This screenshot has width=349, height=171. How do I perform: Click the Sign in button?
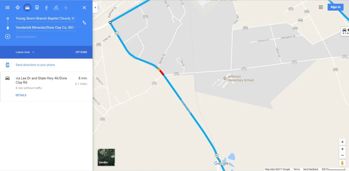(x=335, y=7)
